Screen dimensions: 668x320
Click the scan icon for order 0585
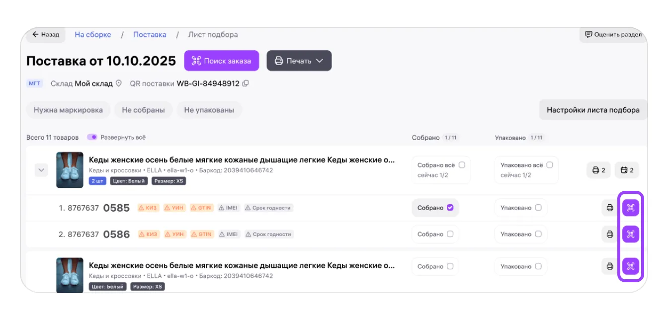[x=630, y=208]
